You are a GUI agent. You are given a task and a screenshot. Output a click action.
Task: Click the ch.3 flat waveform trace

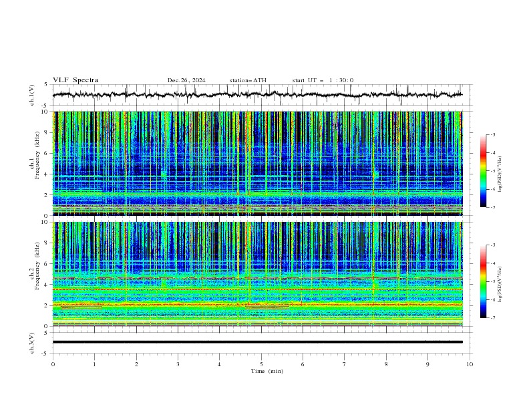(257, 342)
